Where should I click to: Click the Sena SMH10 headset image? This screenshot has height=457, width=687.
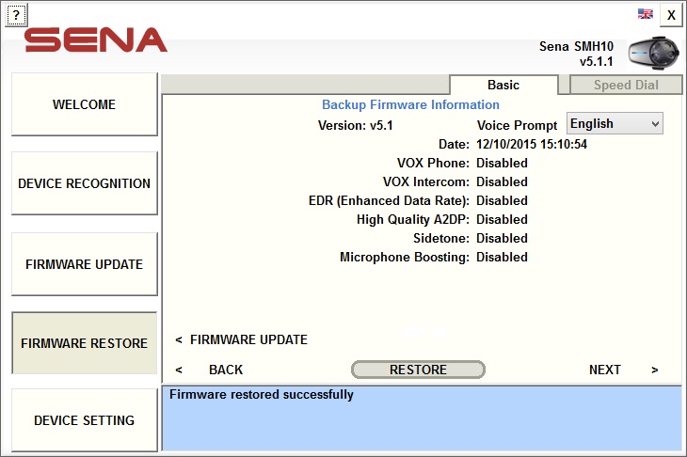coord(653,53)
